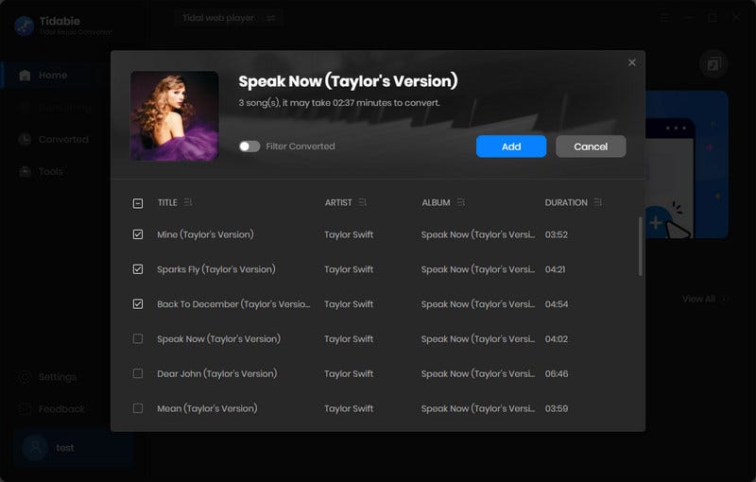Sort by ALBUM column icon

pyautogui.click(x=461, y=202)
